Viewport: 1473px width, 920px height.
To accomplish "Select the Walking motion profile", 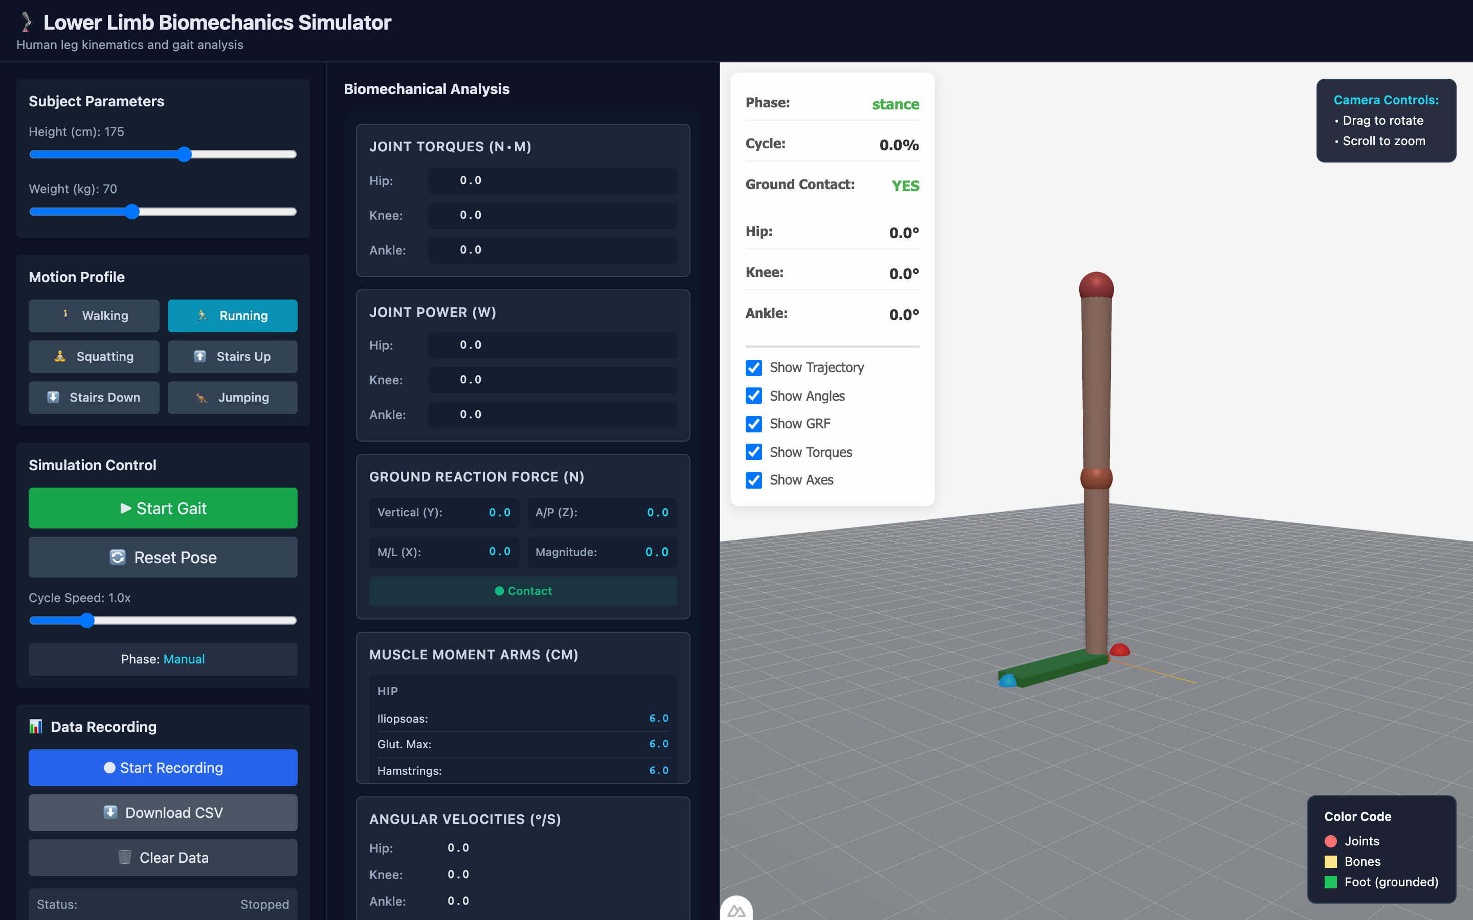I will click(94, 315).
